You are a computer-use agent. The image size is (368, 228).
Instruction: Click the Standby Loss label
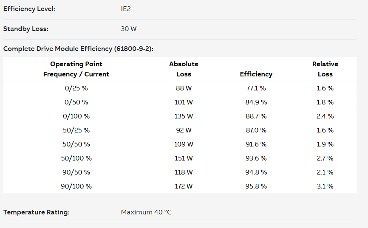point(26,29)
